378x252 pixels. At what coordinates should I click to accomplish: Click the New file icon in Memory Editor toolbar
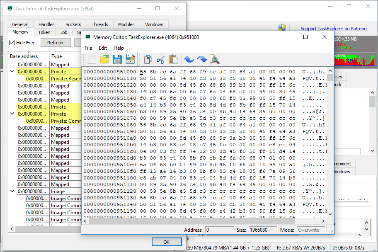pos(92,59)
